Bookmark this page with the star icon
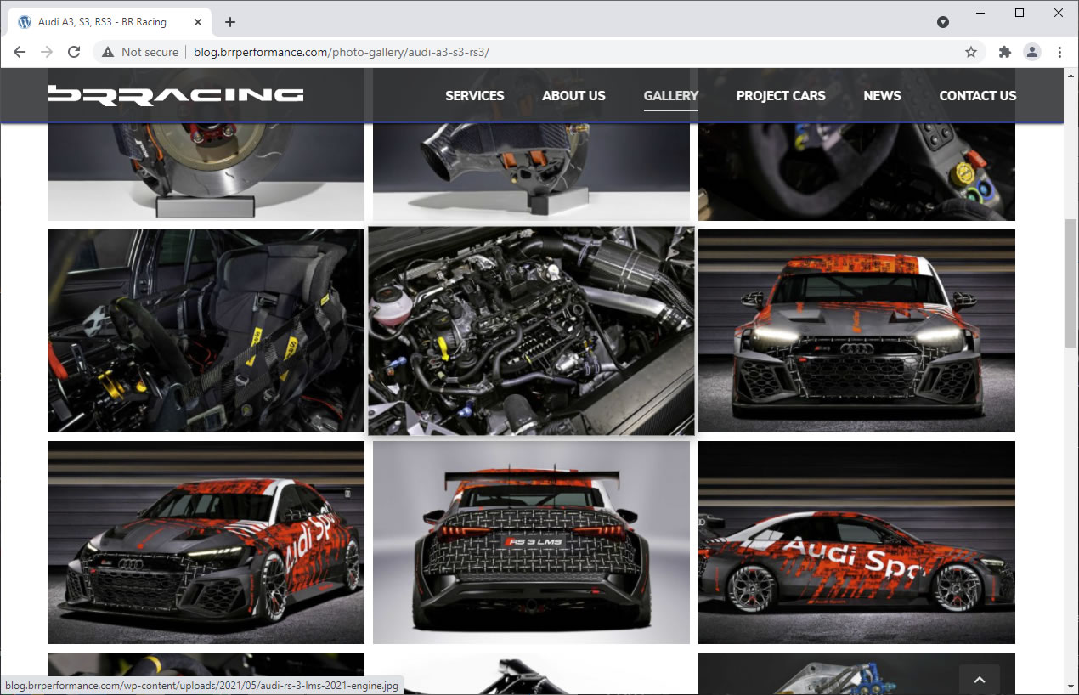The image size is (1079, 695). (x=971, y=52)
